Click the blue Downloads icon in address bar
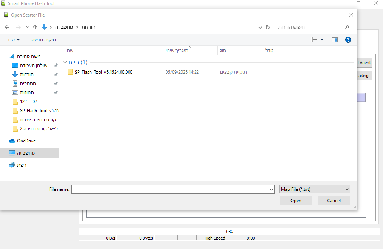The height and width of the screenshot is (249, 383). coord(44,27)
